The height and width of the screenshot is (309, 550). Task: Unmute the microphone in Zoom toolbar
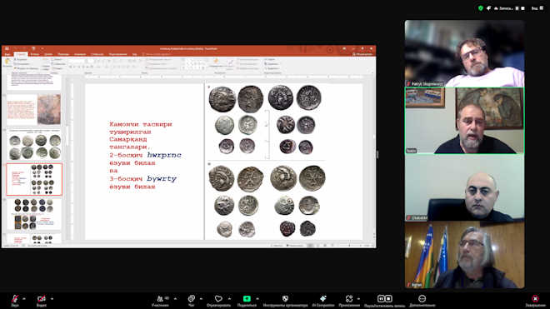[15, 300]
